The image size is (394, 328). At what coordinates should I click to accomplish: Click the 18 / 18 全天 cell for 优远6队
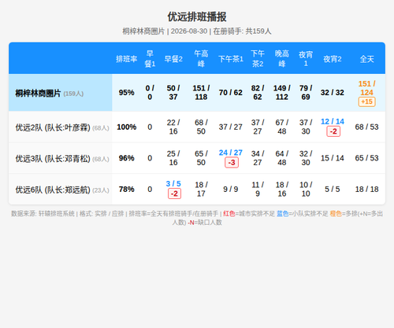(366, 190)
